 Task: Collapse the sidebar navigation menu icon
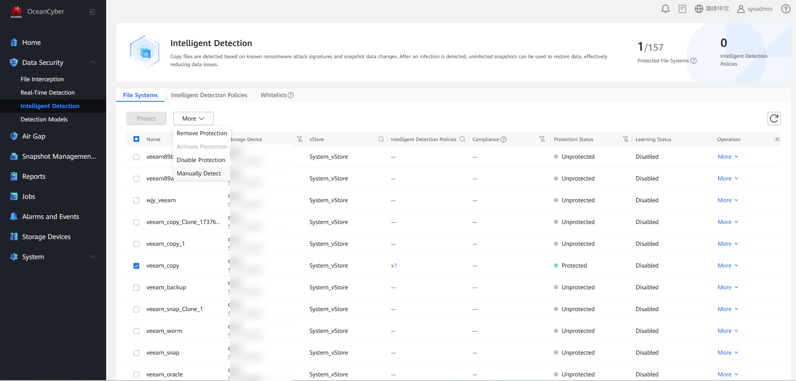(93, 12)
